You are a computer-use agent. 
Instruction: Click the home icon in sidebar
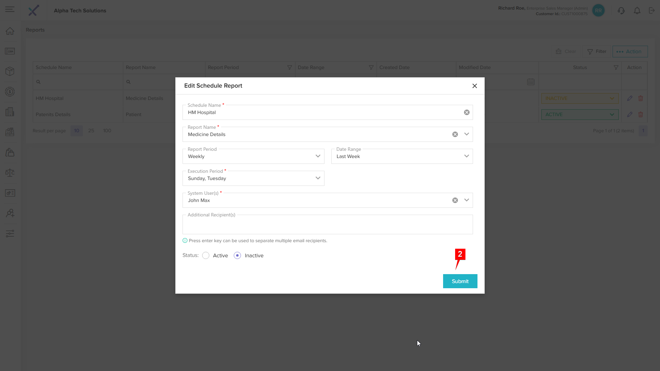coord(10,31)
